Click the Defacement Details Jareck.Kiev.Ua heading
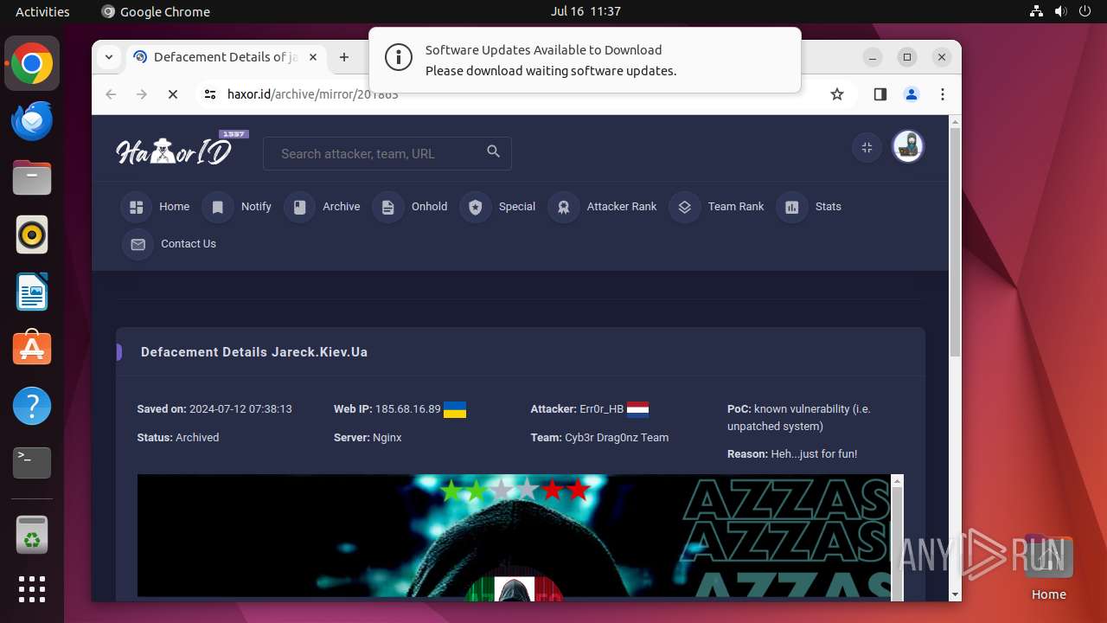This screenshot has width=1107, height=623. (x=254, y=352)
